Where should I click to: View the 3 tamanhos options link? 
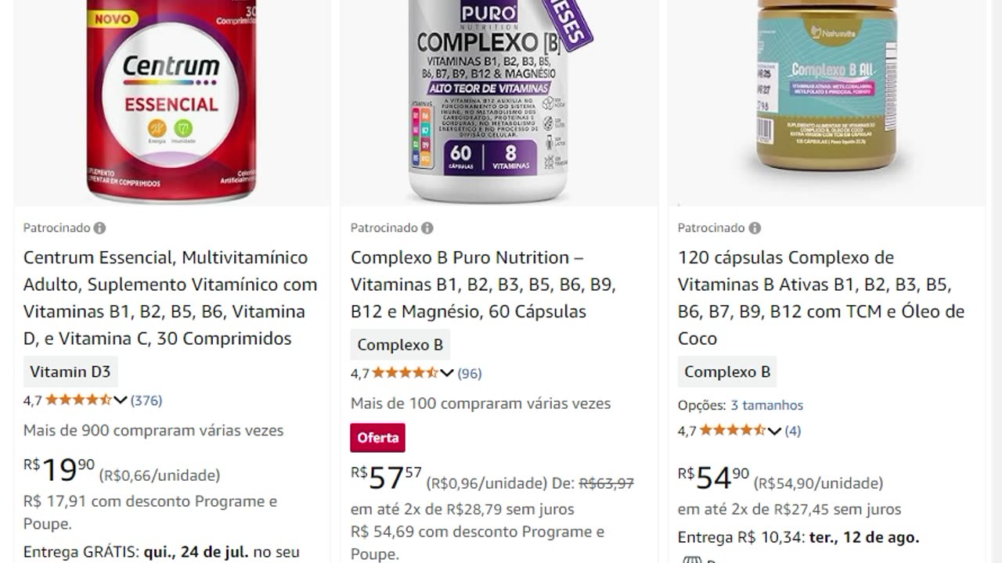(x=767, y=405)
